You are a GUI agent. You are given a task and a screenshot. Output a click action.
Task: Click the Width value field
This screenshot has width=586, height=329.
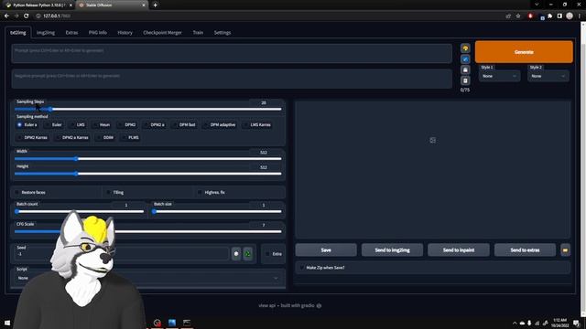265,153
